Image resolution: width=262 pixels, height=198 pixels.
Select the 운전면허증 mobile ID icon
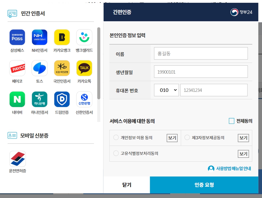coord(18,159)
